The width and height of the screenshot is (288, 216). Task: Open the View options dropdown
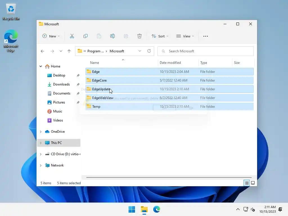pyautogui.click(x=185, y=36)
